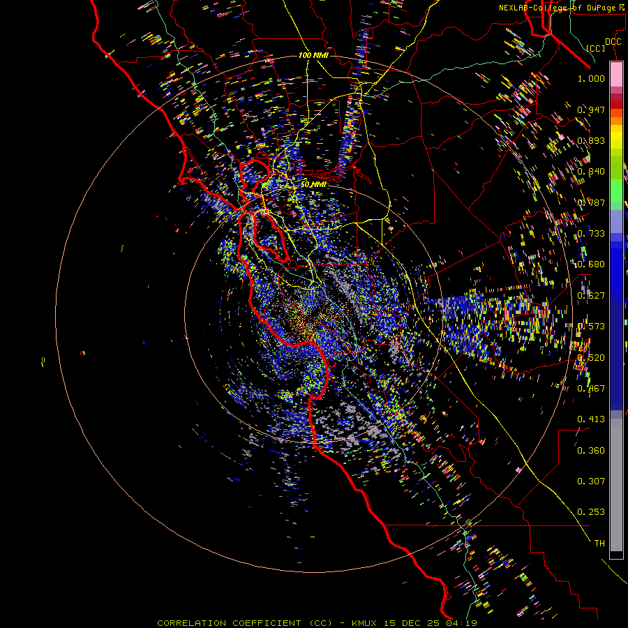Viewport: 628px width, 628px height.
Task: Click the 'CORRELATION COEFFICIENT (CC)' product title
Action: click(244, 623)
